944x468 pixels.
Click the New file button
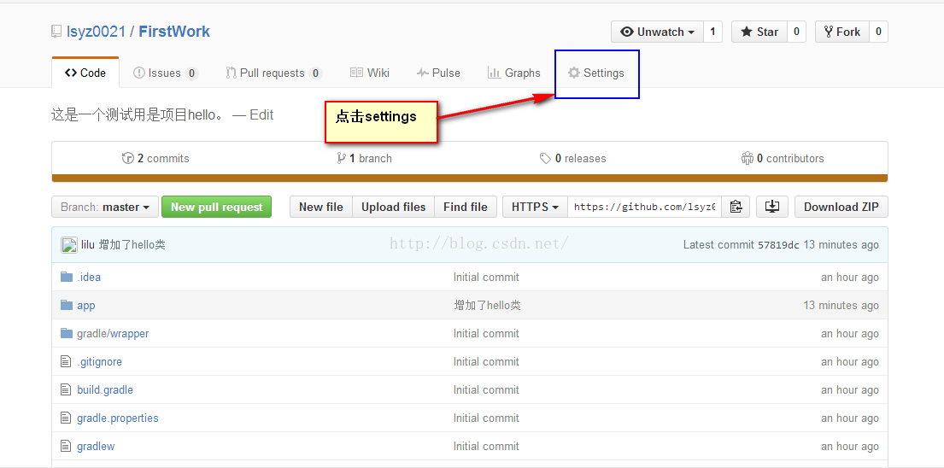[x=321, y=207]
